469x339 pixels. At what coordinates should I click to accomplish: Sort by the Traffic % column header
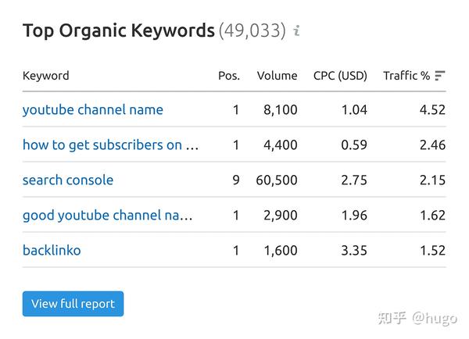click(406, 76)
